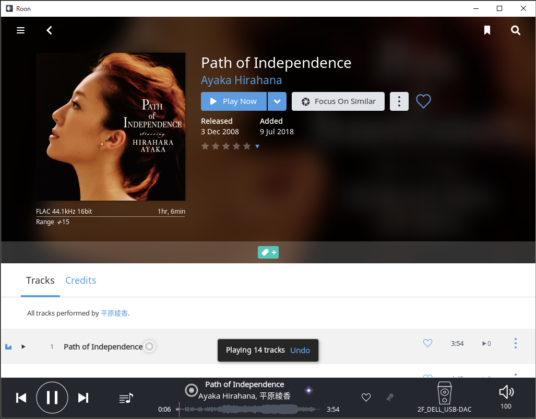Click the Play Now button
The height and width of the screenshot is (419, 536).
coord(233,101)
